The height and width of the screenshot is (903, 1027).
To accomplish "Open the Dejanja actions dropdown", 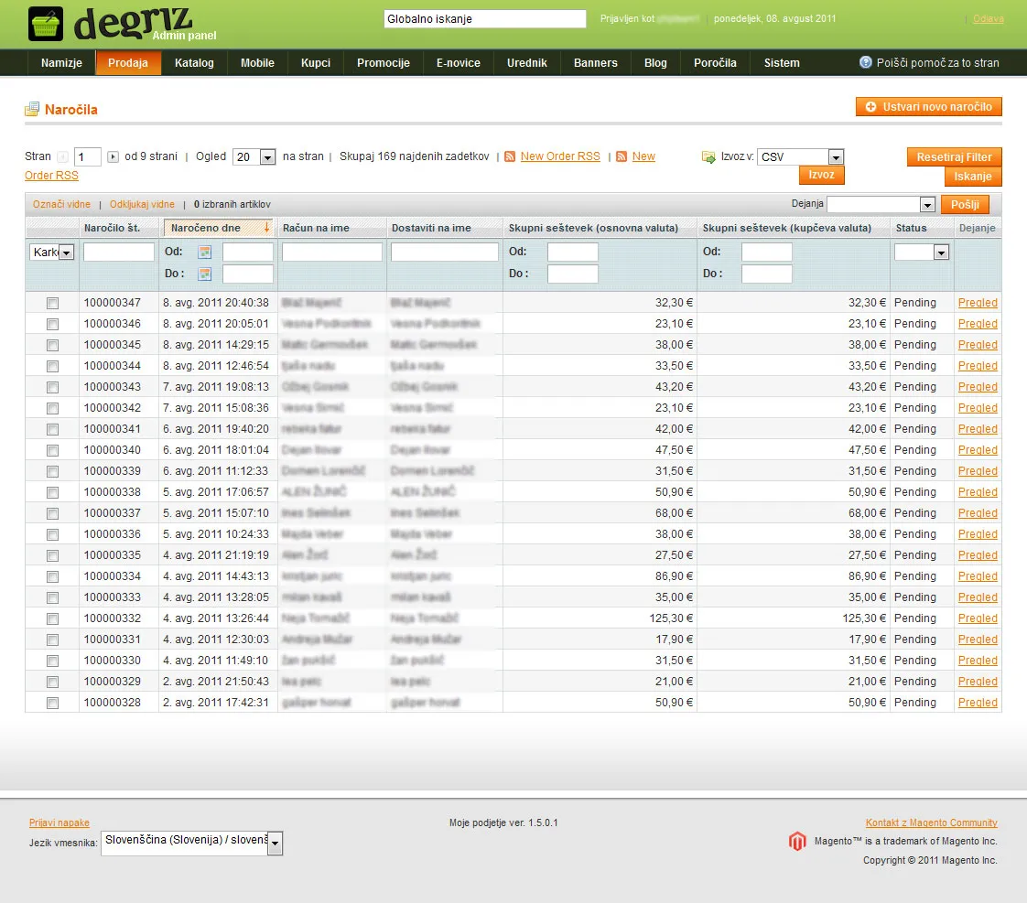I will tap(881, 204).
